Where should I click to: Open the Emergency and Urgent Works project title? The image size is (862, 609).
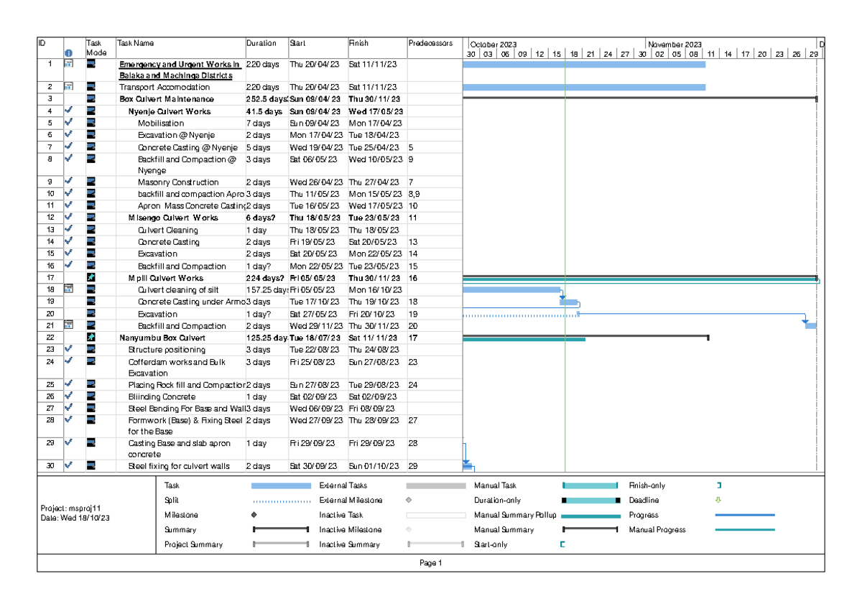pyautogui.click(x=180, y=64)
